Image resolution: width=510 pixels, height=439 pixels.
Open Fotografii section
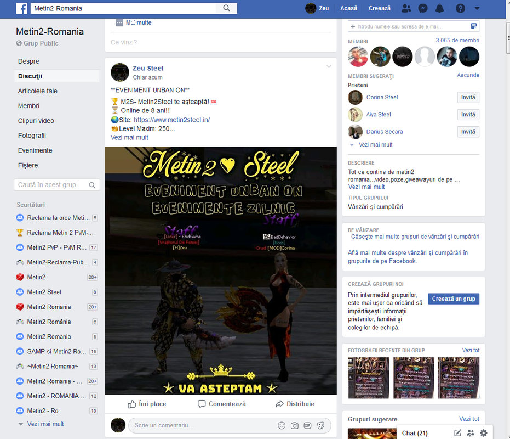(x=32, y=136)
